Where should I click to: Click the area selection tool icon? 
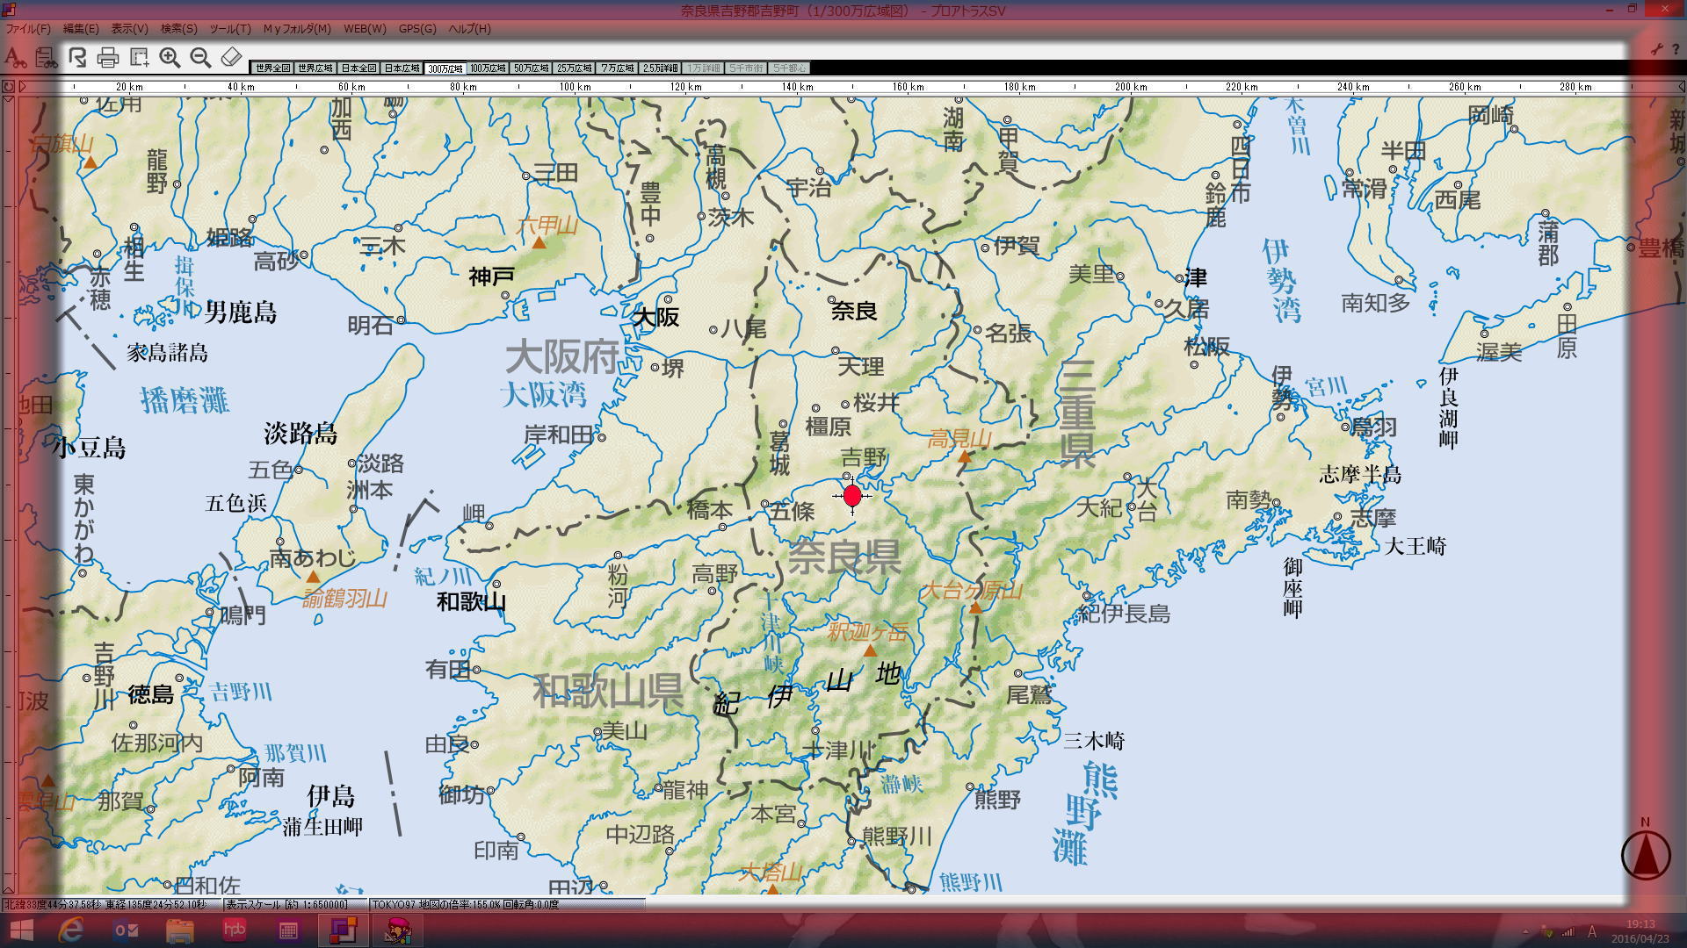139,58
